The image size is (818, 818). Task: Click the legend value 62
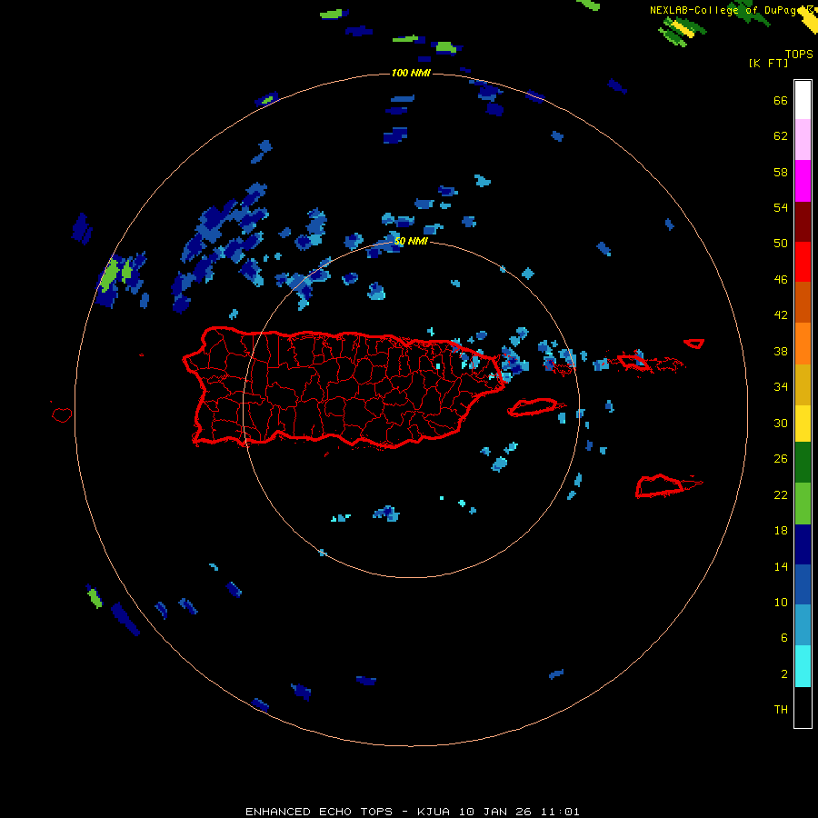click(781, 136)
